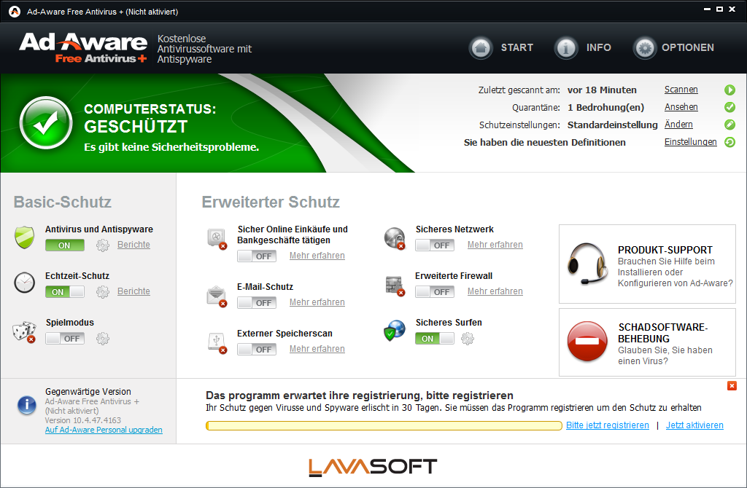Click the gear icon beside Sicheres Surfen
This screenshot has width=747, height=488.
click(x=468, y=339)
